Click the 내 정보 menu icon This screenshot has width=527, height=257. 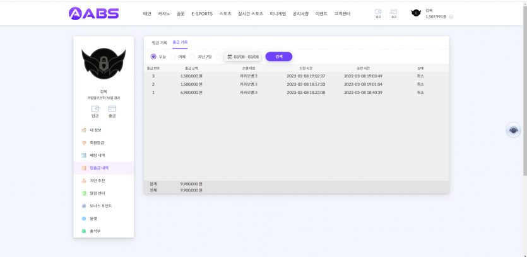click(84, 130)
